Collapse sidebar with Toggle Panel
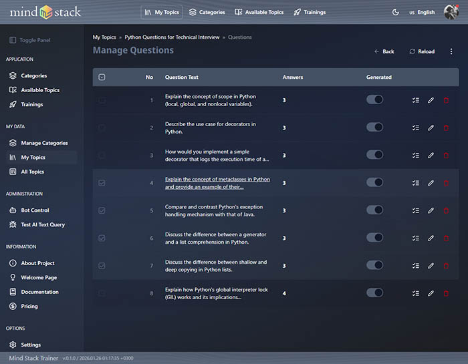This screenshot has height=364, width=468. coord(30,40)
